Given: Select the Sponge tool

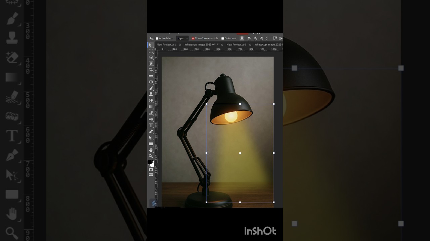Looking at the screenshot, I should (151, 119).
